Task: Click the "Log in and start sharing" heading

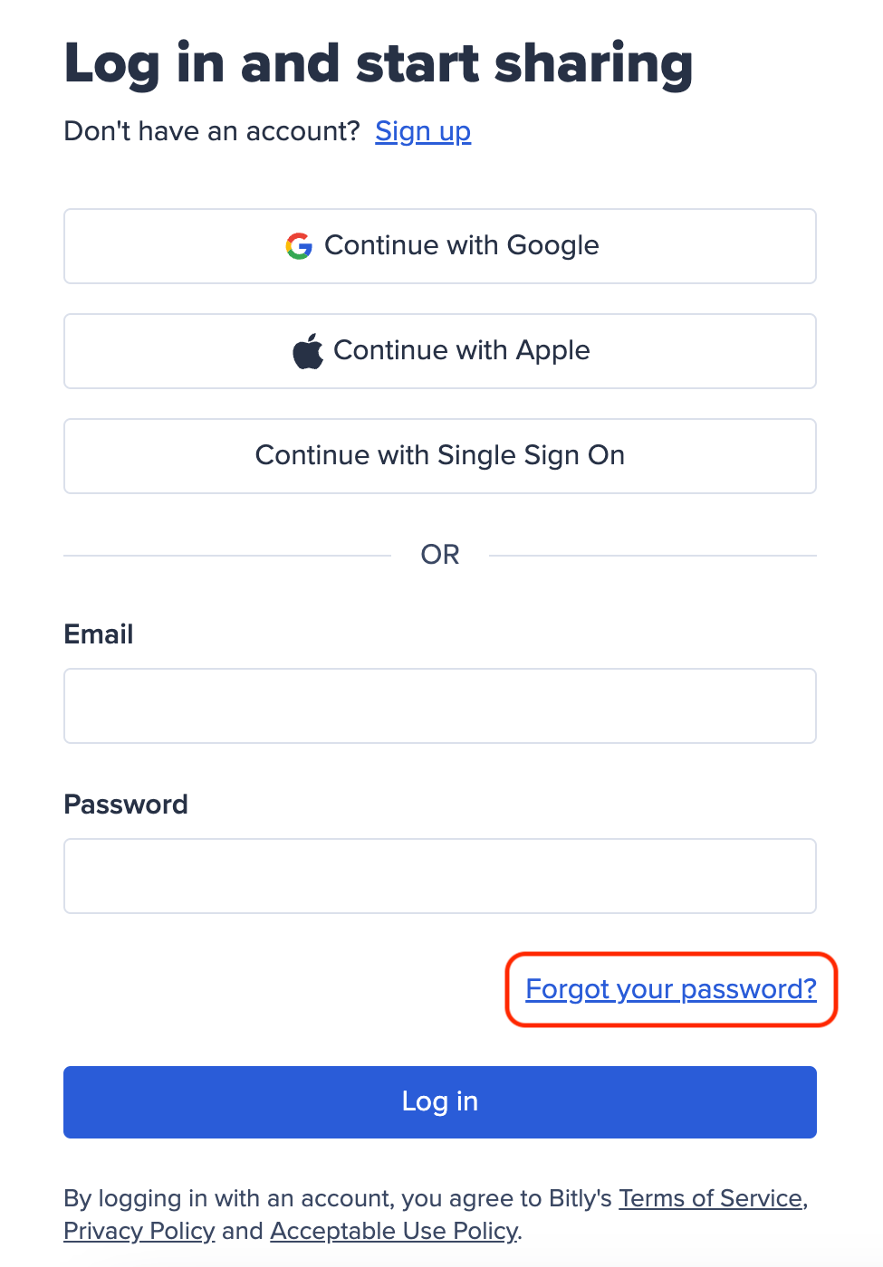Action: [379, 62]
